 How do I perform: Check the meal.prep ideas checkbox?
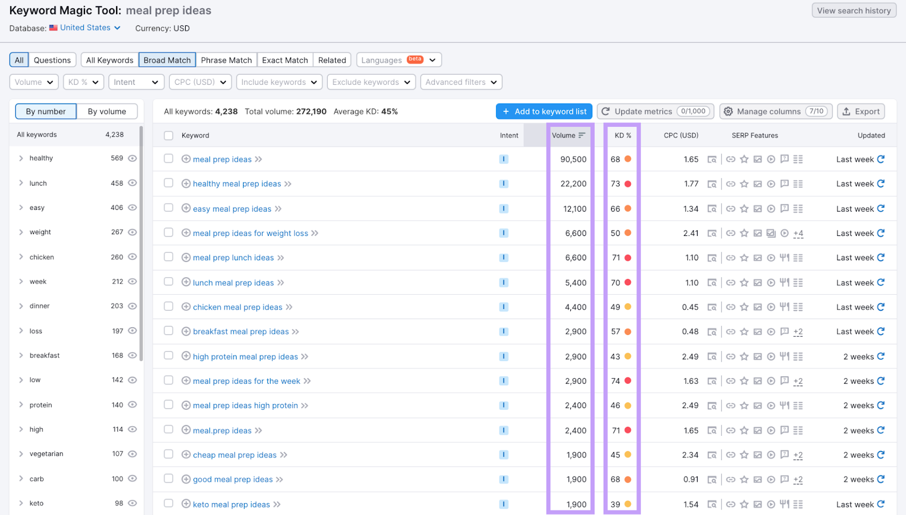click(168, 430)
